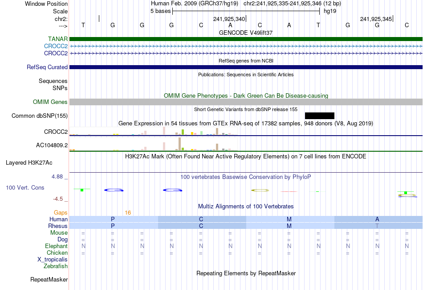Click position marker 241,925,345

click(376, 19)
